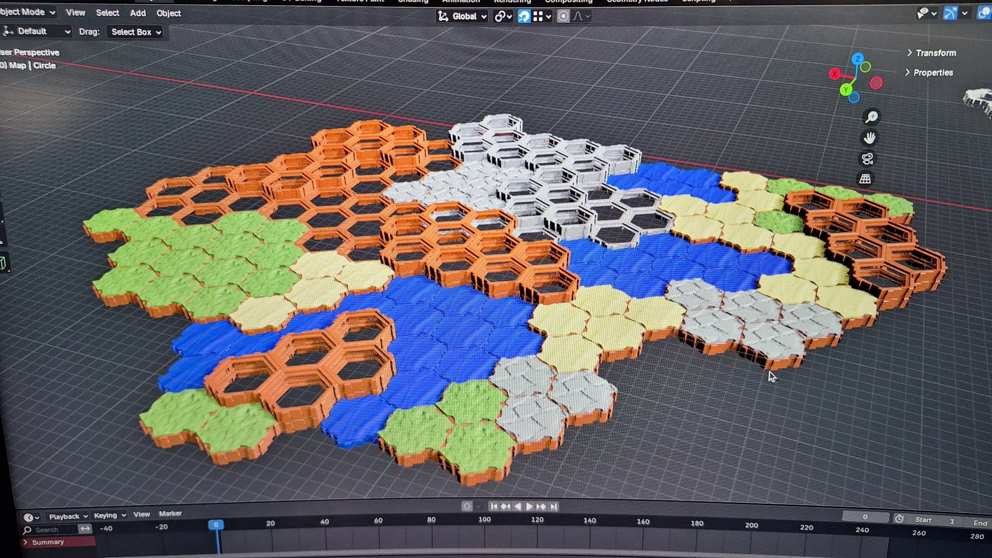992x558 pixels.
Task: Open the Object menu
Action: [x=169, y=13]
